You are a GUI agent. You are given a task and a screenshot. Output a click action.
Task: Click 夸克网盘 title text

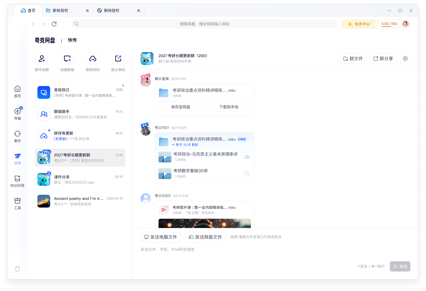pyautogui.click(x=45, y=40)
